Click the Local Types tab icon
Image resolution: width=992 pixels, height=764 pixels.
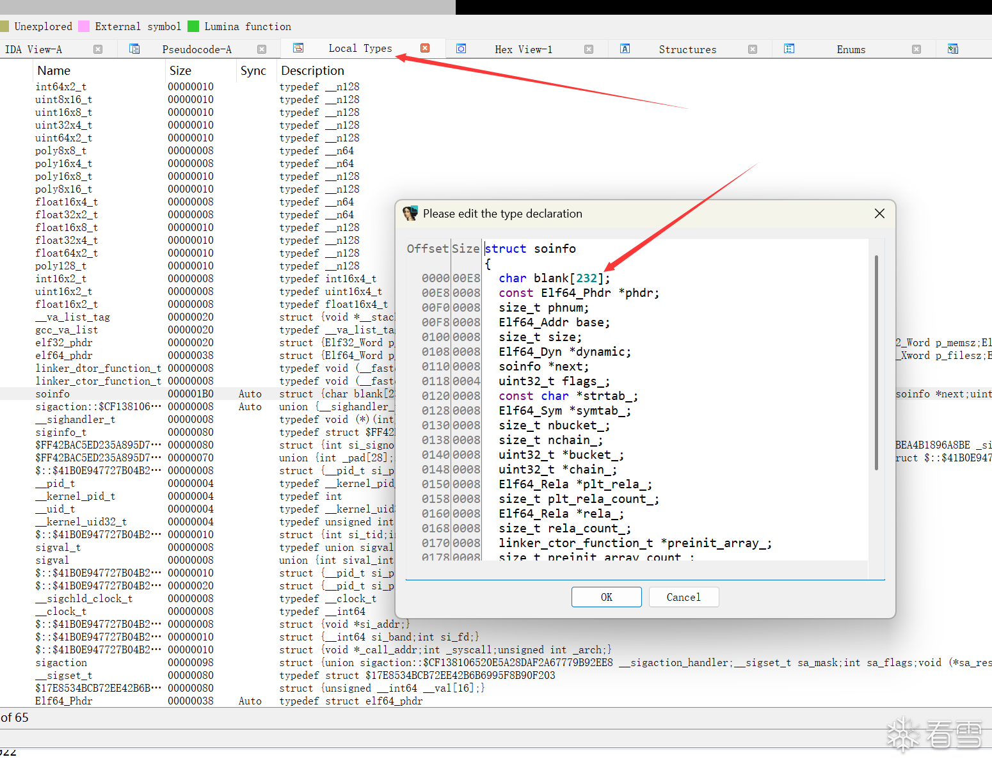pos(298,48)
